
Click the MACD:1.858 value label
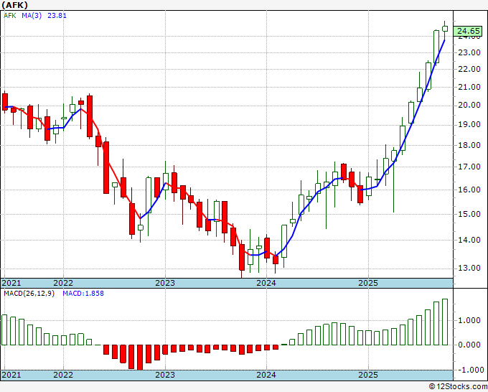point(83,294)
